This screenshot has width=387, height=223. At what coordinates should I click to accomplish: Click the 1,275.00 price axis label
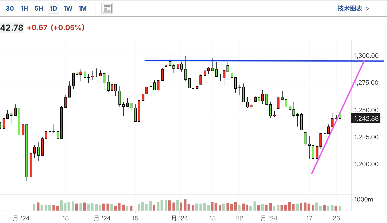(x=366, y=83)
